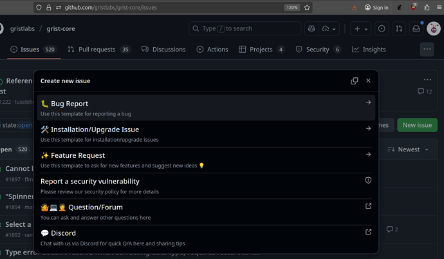Click the GitHub search input field

coord(245,28)
